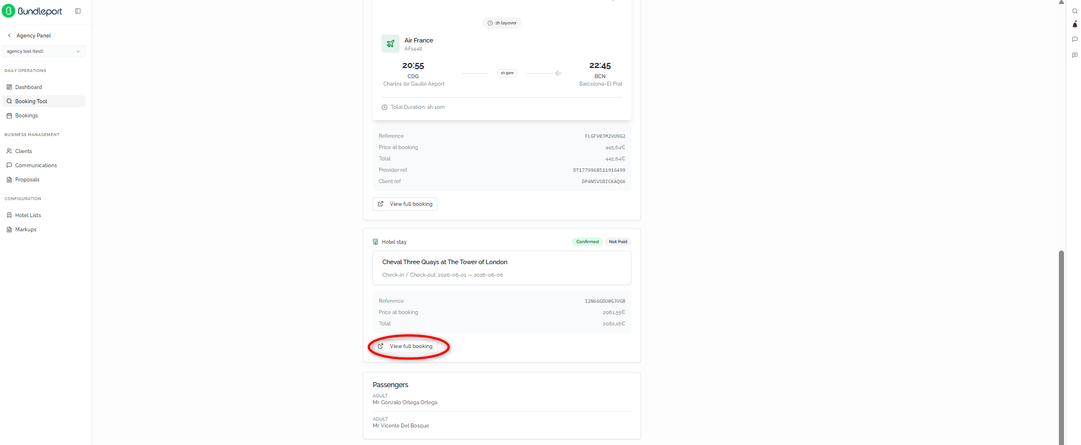Click hotel name Cheval Three Quays
1081x445 pixels.
click(445, 262)
